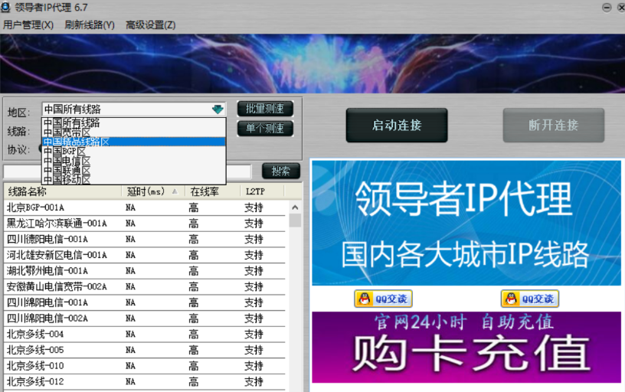625x392 pixels.
Task: Click the 批量测速 button
Action: [265, 109]
